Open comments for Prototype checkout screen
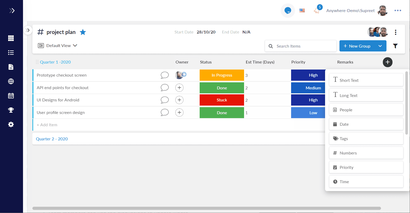The width and height of the screenshot is (410, 213). pyautogui.click(x=165, y=75)
